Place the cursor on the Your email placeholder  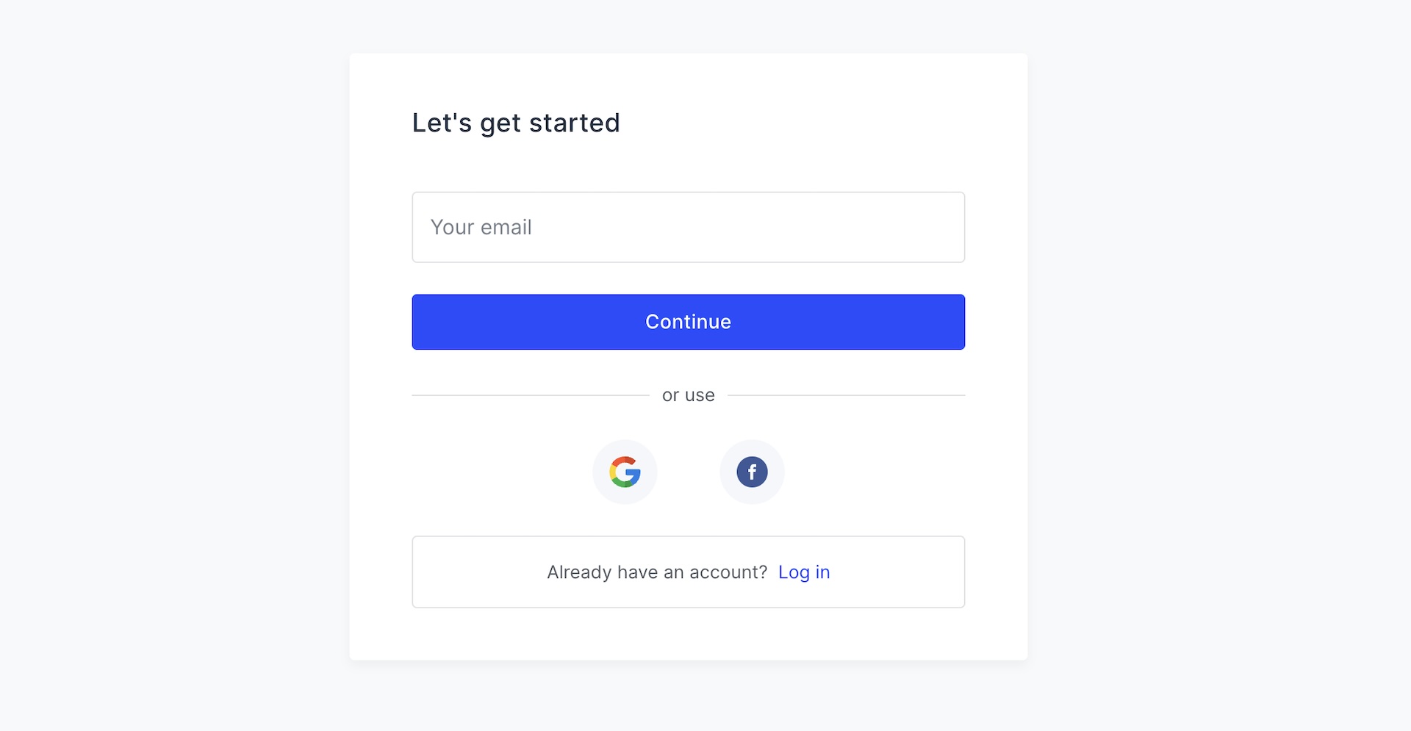[x=481, y=227]
